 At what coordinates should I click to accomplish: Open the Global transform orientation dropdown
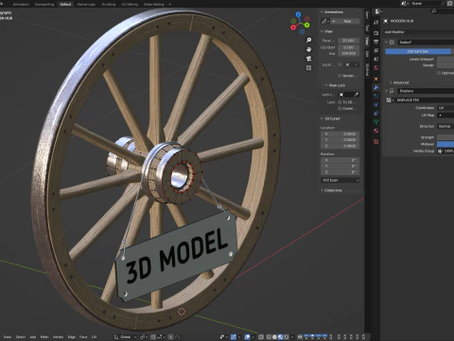[x=126, y=337]
